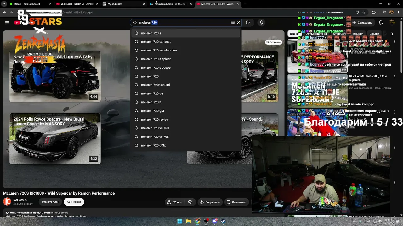The image size is (403, 226).
Task: Open YouTube notifications bell
Action: [381, 23]
